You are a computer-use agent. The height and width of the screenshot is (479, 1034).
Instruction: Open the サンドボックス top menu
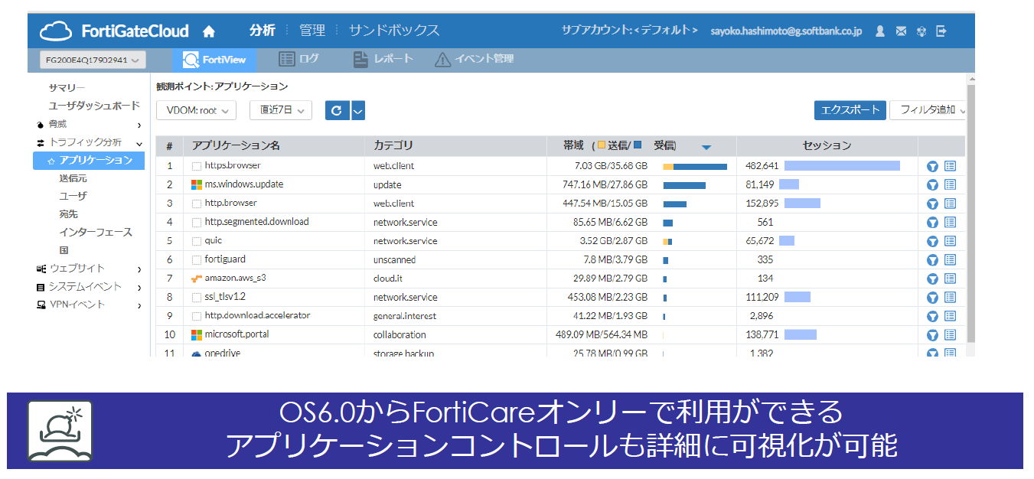(x=394, y=31)
